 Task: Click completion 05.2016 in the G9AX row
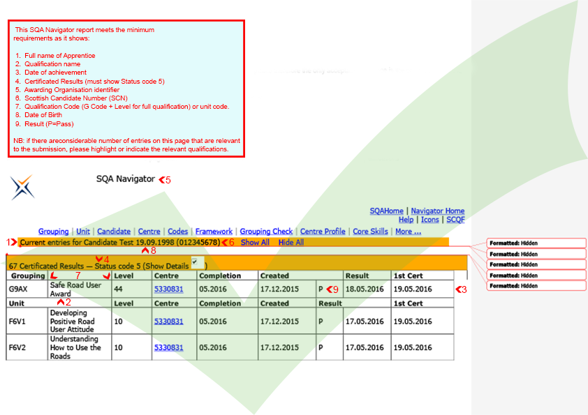coord(212,289)
